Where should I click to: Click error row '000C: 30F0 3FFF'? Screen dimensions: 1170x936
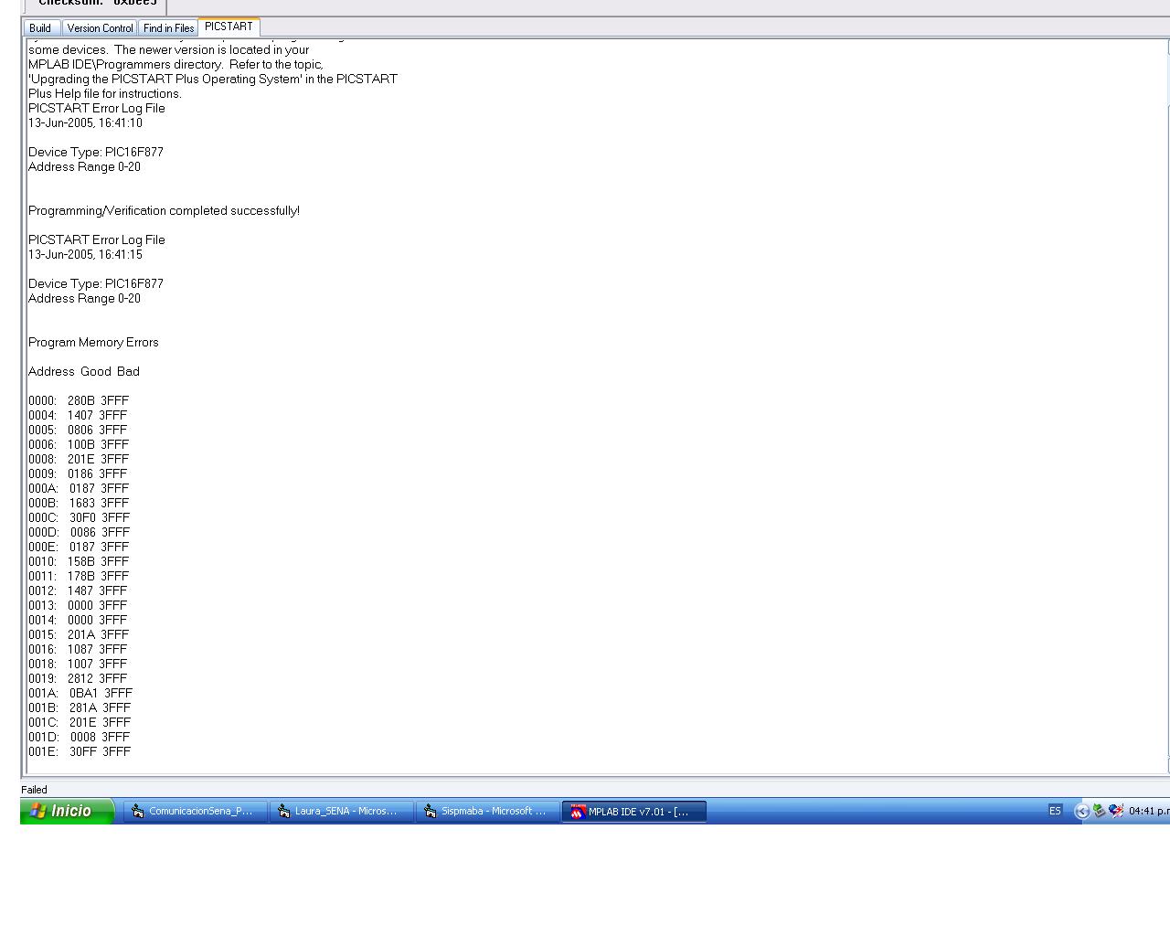click(x=80, y=517)
